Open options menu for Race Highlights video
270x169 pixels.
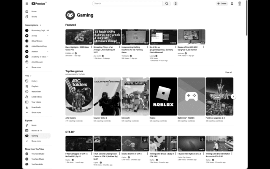[92, 47]
